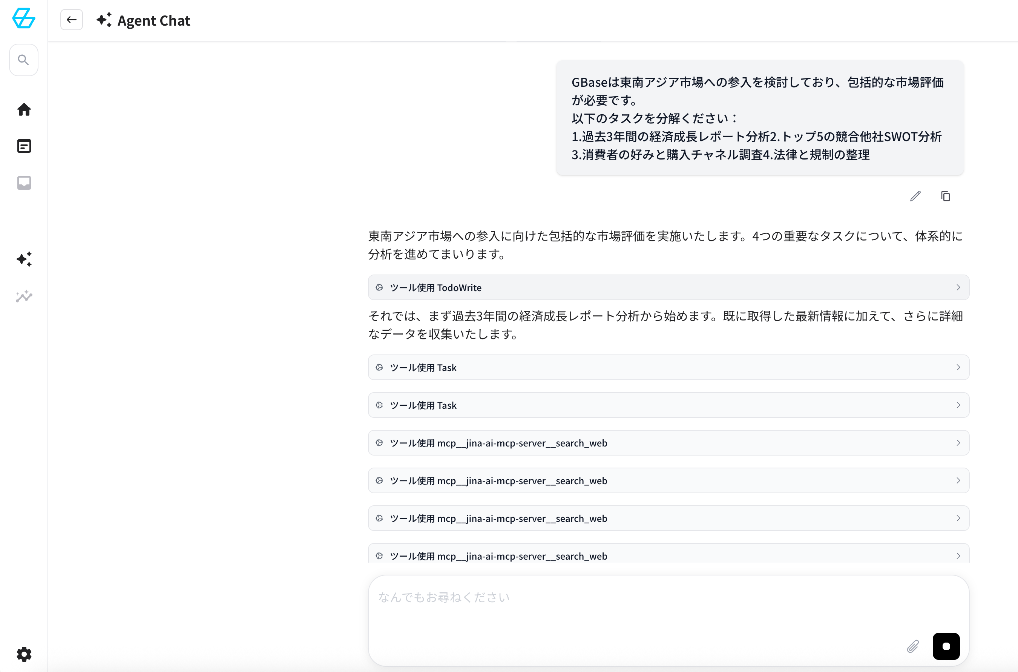Viewport: 1018px width, 672px height.
Task: Open the search icon in sidebar
Action: [23, 60]
